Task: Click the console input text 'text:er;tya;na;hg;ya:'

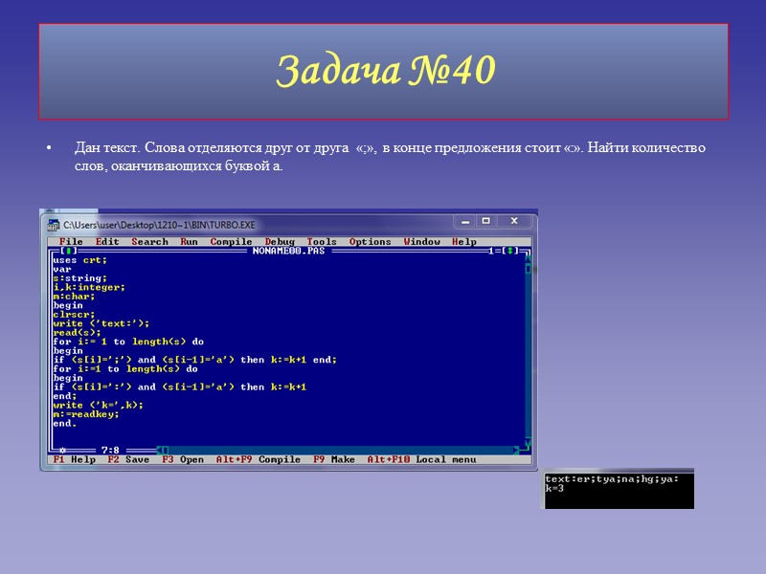Action: [x=612, y=479]
